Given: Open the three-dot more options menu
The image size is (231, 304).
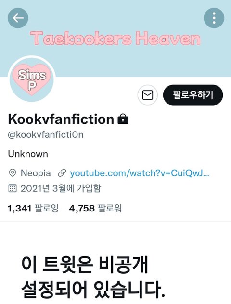Looking at the screenshot, I should tap(214, 18).
